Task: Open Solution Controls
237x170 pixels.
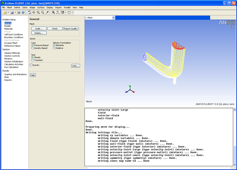Action: (12, 56)
